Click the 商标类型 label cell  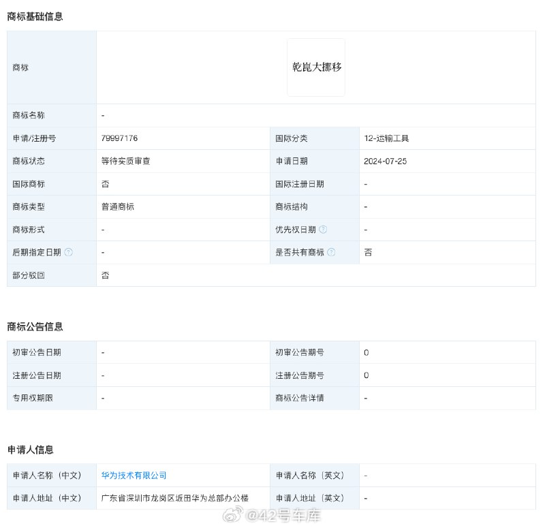52,207
